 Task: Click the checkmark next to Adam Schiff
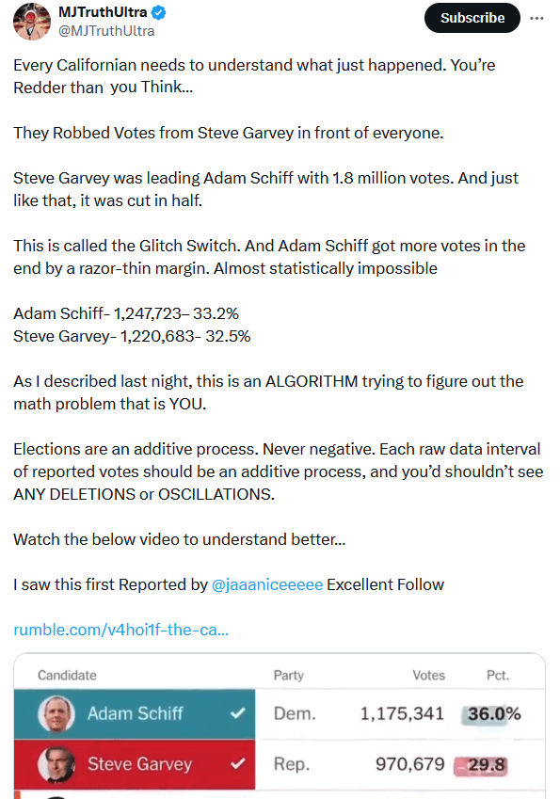(237, 713)
